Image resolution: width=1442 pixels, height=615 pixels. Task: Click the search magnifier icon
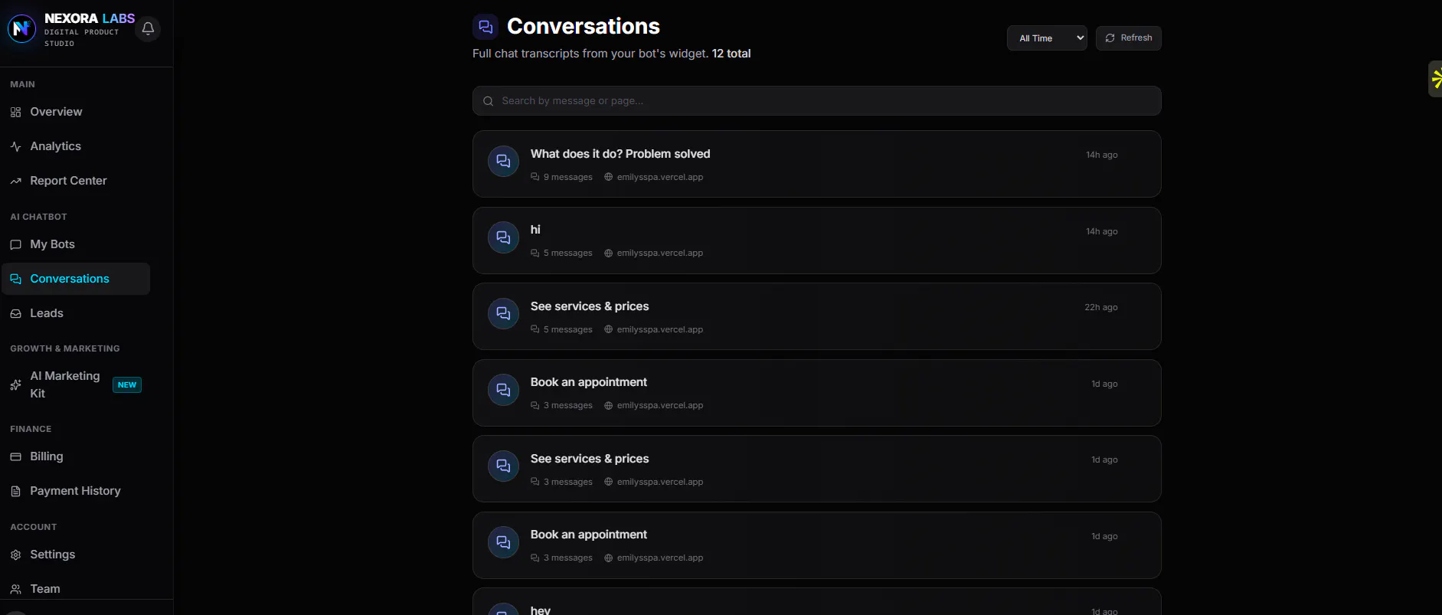pos(488,101)
